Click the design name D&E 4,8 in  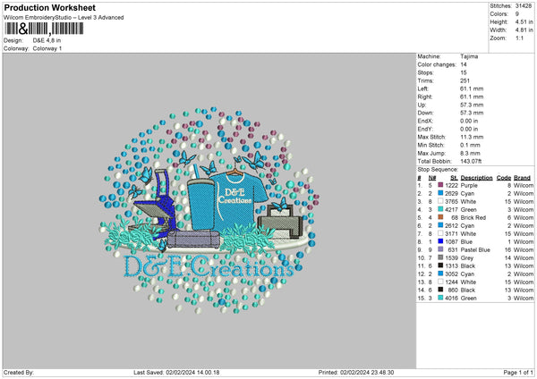[x=47, y=40]
